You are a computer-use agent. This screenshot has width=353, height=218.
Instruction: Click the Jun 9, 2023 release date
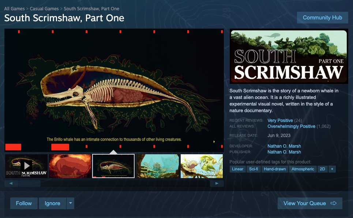coord(279,136)
